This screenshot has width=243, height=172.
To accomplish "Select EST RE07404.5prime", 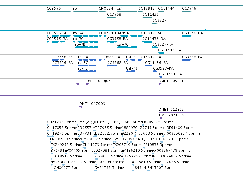I will click(97, 165).
